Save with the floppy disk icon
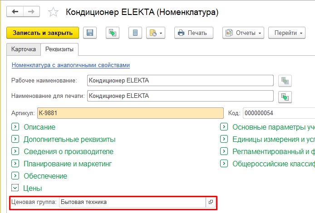The width and height of the screenshot is (315, 213). [x=90, y=33]
